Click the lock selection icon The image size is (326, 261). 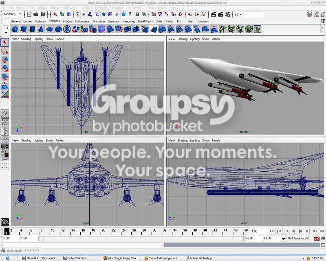coord(137,14)
